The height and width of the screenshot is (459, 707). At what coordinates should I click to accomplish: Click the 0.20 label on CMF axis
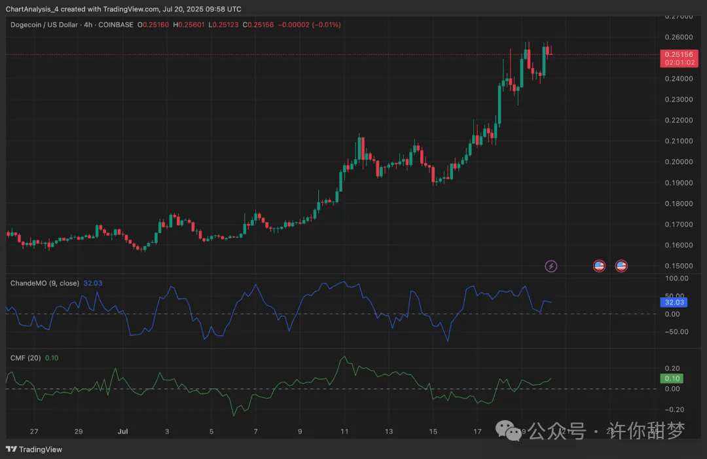coord(672,369)
